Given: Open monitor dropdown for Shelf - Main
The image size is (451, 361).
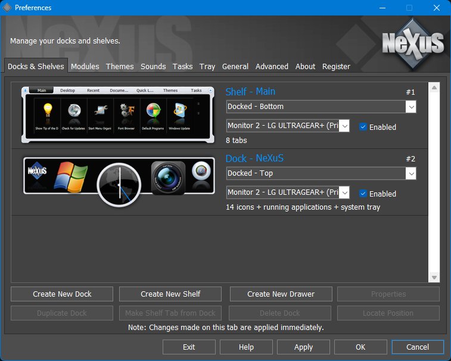Looking at the screenshot, I should [288, 126].
